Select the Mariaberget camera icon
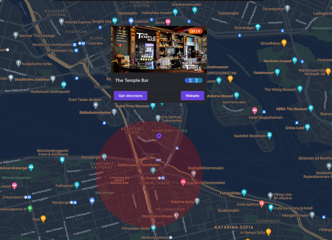Screen dimensions: 332x240 [x=104, y=157]
